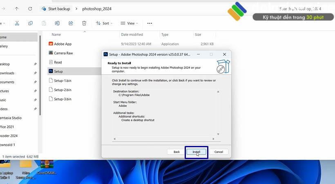Click the 2,961 KB size cell
The width and height of the screenshot is (335, 184).
coord(207,44)
